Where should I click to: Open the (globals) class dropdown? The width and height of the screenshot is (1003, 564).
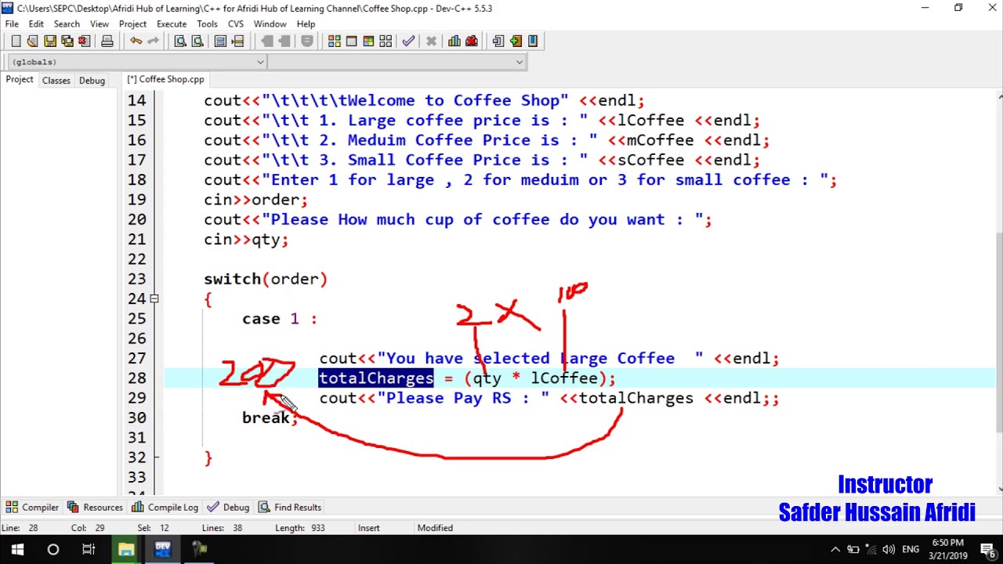click(137, 62)
